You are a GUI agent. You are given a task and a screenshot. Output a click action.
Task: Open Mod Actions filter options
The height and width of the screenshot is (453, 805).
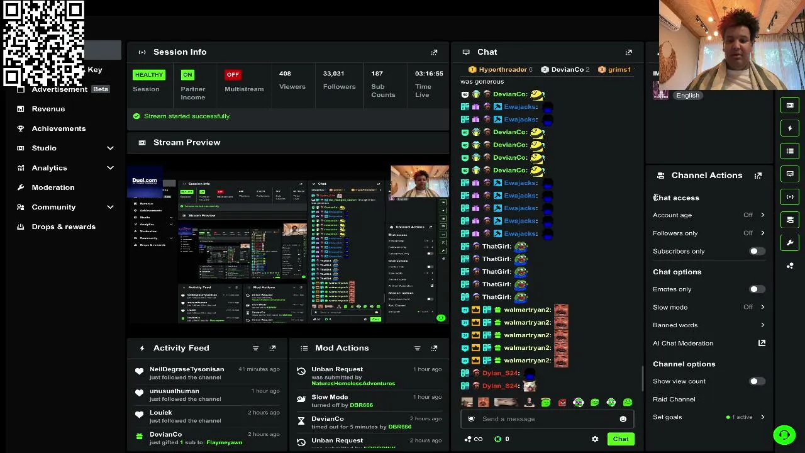417,348
